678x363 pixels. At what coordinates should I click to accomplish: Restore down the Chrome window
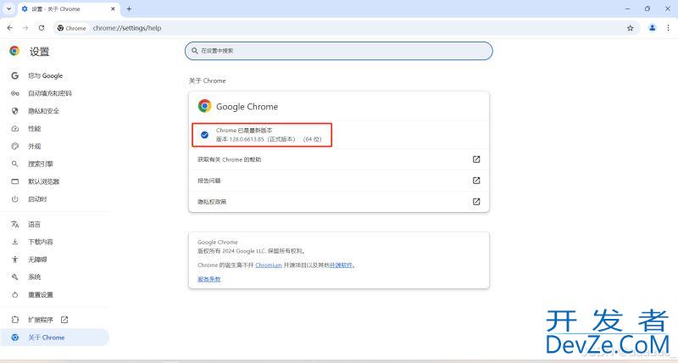click(x=647, y=8)
